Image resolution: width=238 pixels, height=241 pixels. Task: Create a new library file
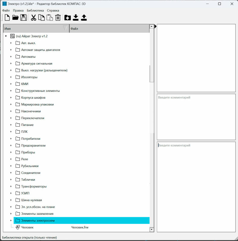click(7, 17)
